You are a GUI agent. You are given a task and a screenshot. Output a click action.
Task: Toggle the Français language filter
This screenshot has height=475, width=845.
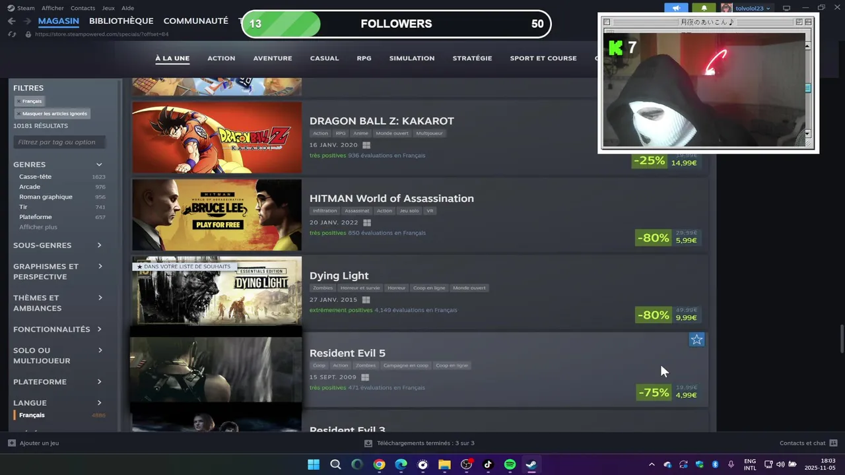[59, 415]
